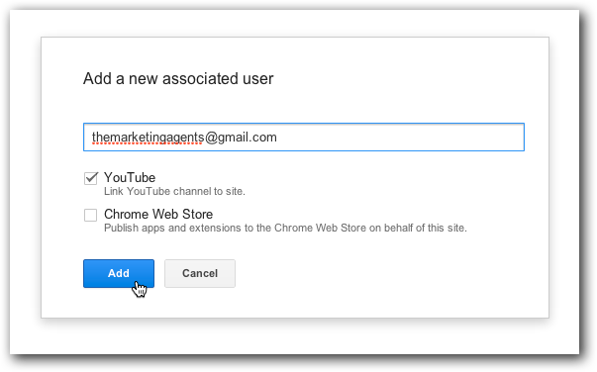
Task: Enable the Chrome Web Store checkbox
Action: point(91,215)
